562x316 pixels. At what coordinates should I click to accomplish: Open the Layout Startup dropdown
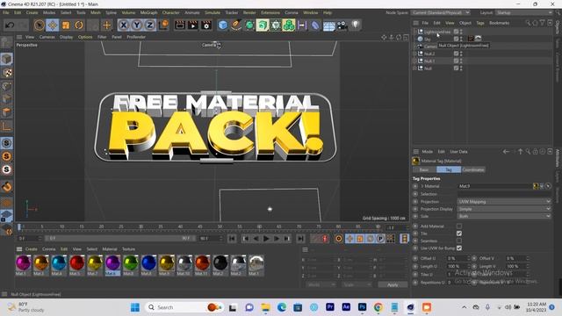pyautogui.click(x=524, y=12)
